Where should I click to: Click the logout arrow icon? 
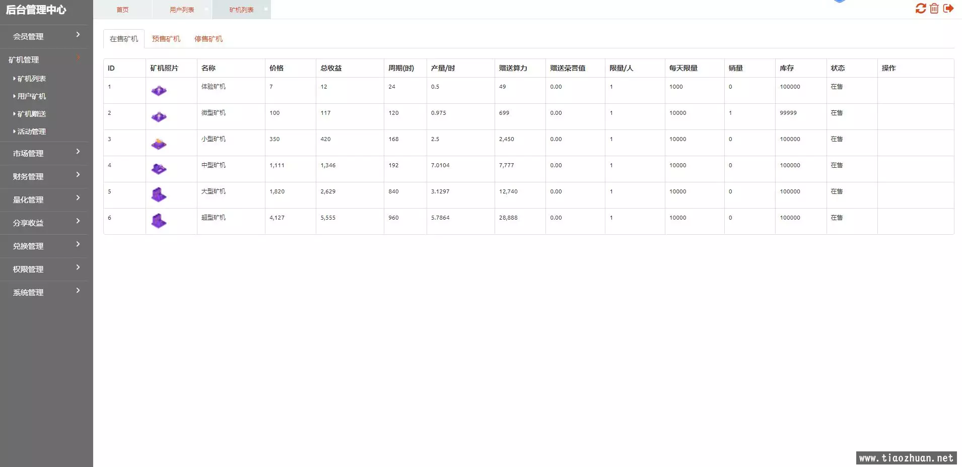click(x=948, y=9)
